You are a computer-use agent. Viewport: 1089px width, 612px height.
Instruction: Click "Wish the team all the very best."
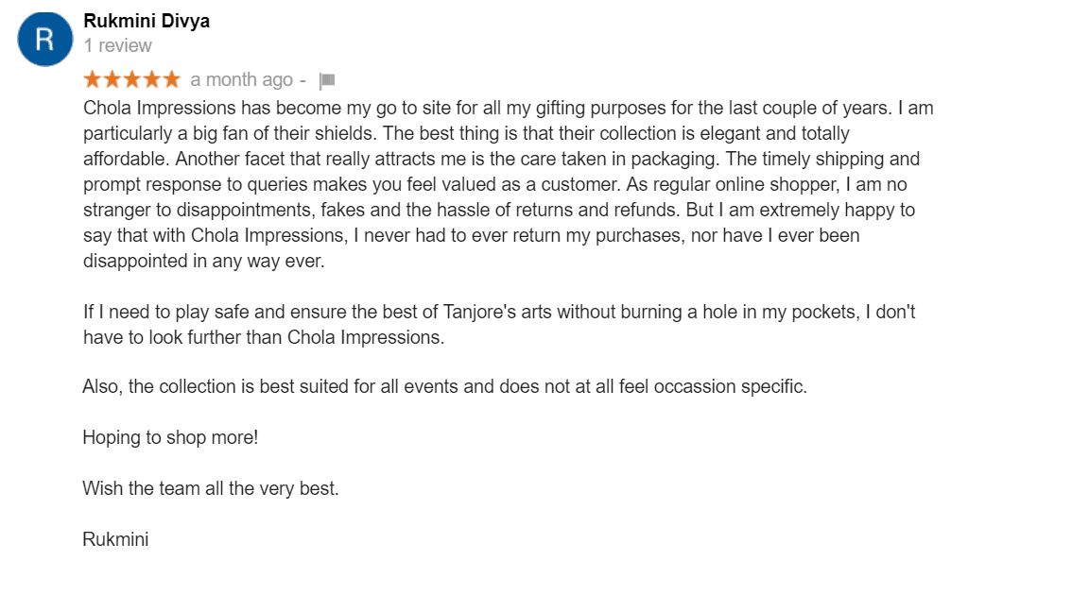click(210, 488)
